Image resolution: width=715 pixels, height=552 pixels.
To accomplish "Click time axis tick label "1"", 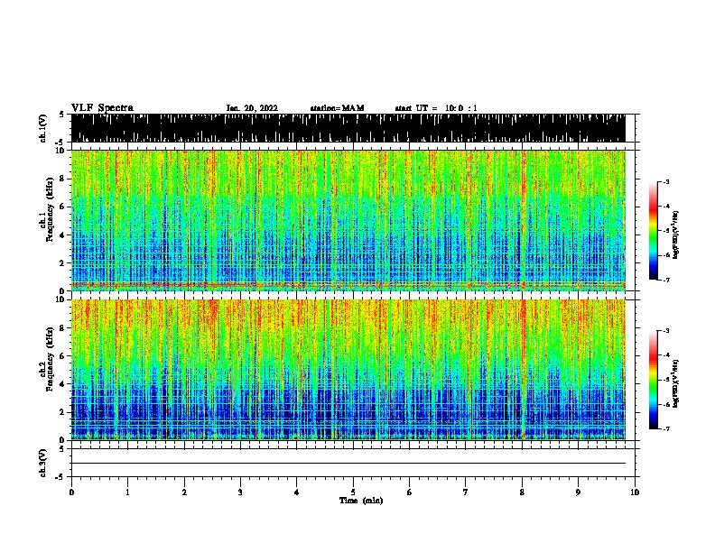I will (127, 492).
